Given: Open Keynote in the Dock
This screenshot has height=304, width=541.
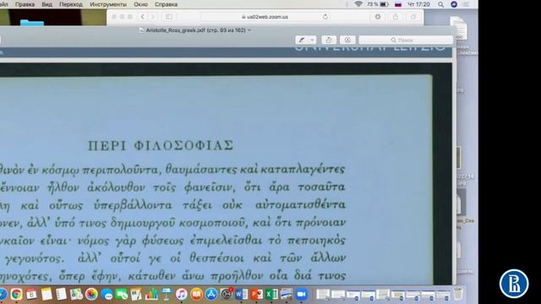Looking at the screenshot, I should (x=167, y=294).
